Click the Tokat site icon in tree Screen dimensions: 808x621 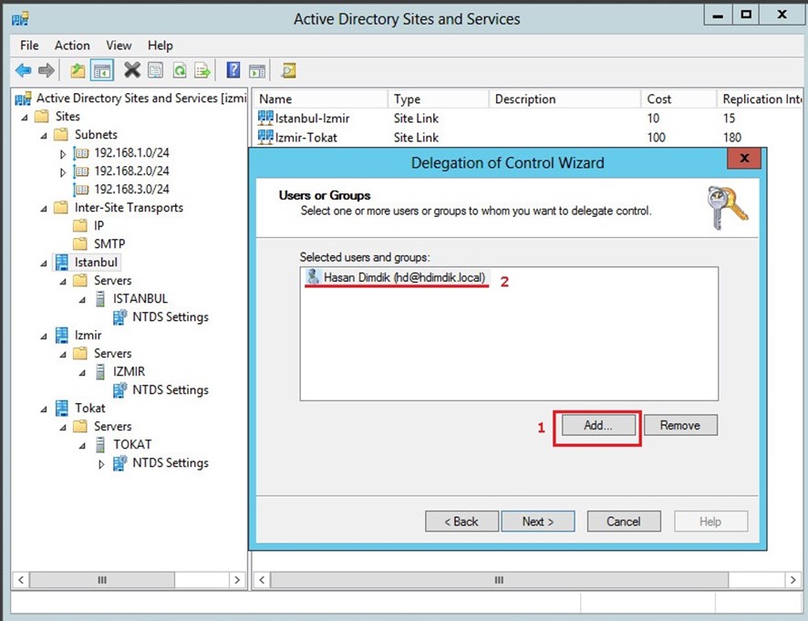62,409
